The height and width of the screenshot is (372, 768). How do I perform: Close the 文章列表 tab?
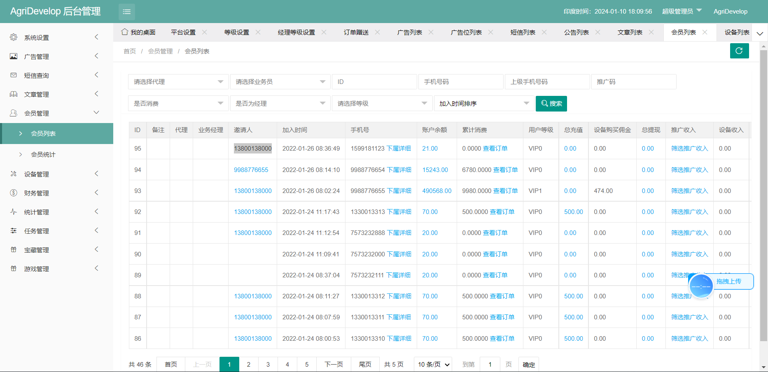point(651,32)
